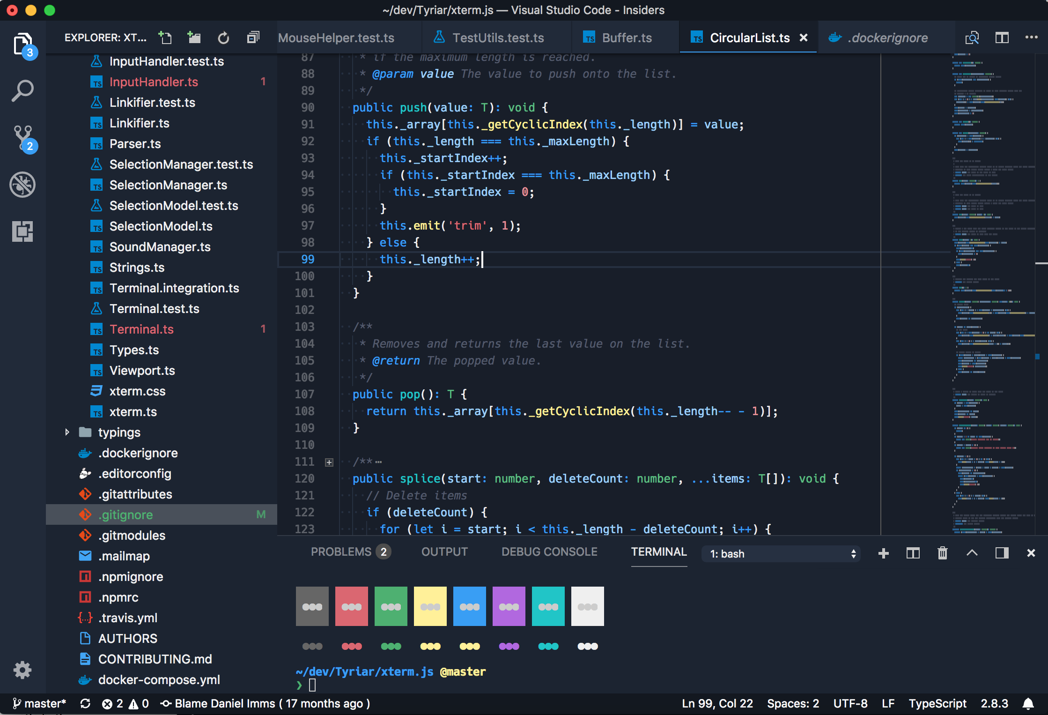Viewport: 1048px width, 715px height.
Task: Open the Explorer view in activity bar
Action: (23, 45)
